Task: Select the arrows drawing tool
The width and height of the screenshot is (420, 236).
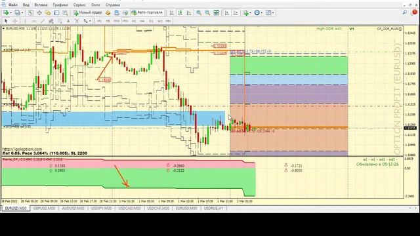Action: 85,21
